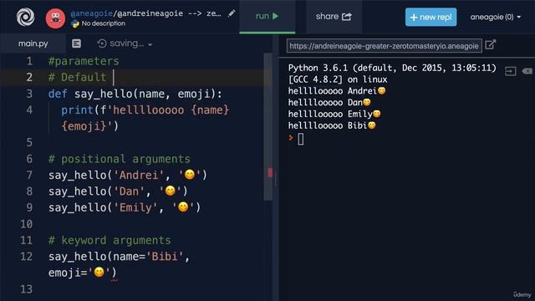
Task: Click the repl.it swirl logo
Action: [x=26, y=17]
